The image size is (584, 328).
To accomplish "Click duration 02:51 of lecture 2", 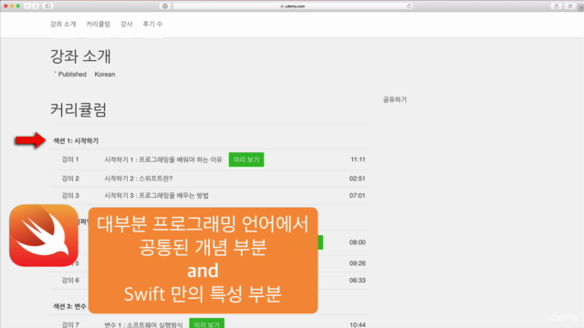I will coord(357,179).
